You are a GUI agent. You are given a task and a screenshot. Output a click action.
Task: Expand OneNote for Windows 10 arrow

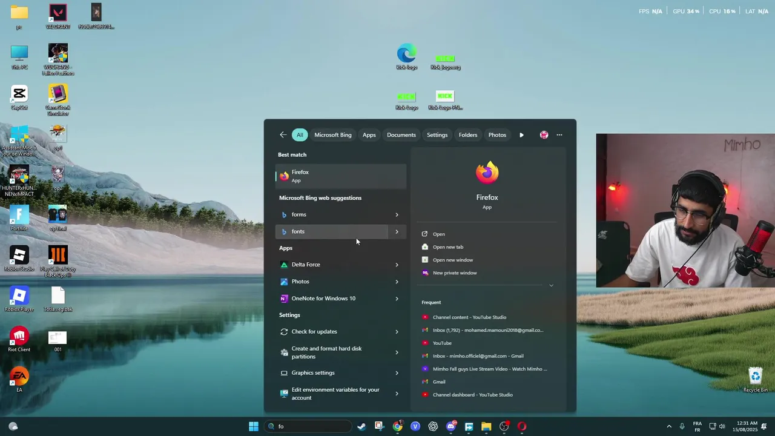click(x=397, y=299)
